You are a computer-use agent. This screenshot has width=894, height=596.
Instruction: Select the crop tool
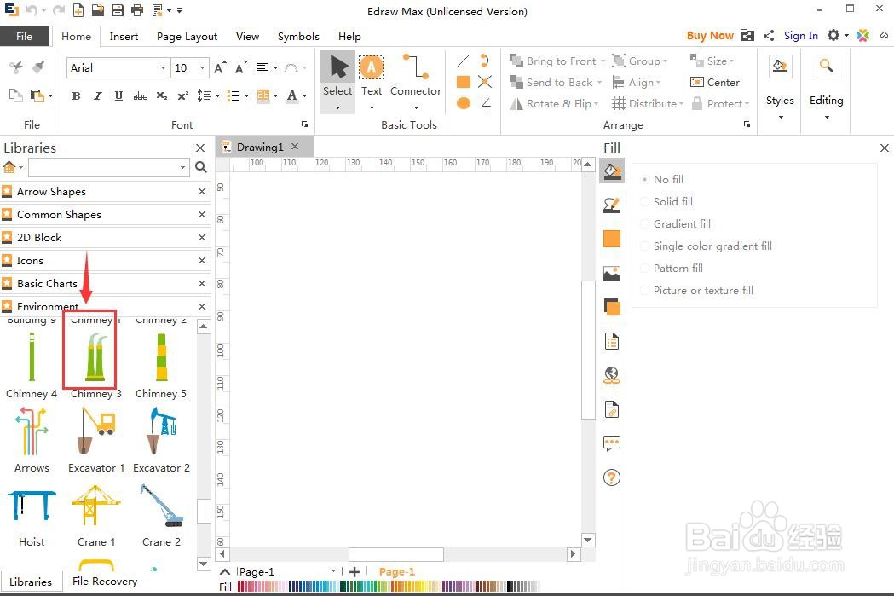tap(485, 103)
